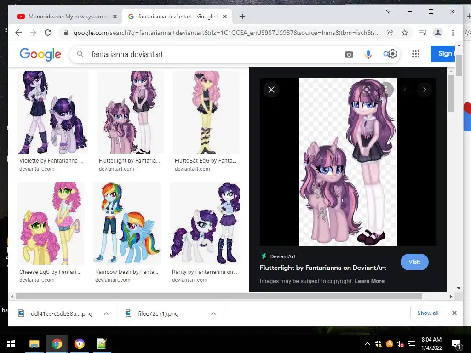Open the Google apps grid
The height and width of the screenshot is (353, 471).
pos(416,54)
